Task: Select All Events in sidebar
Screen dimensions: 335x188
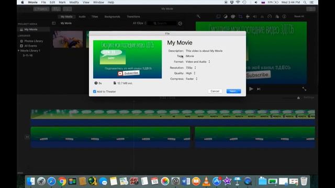Action: [30, 46]
